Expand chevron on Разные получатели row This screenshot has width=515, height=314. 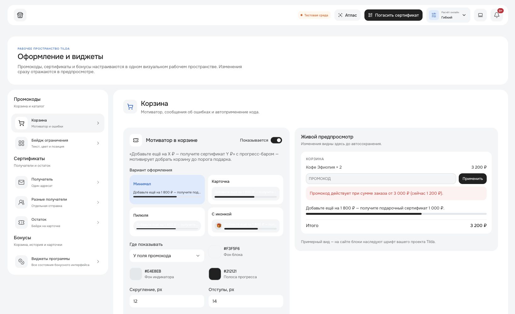click(98, 202)
